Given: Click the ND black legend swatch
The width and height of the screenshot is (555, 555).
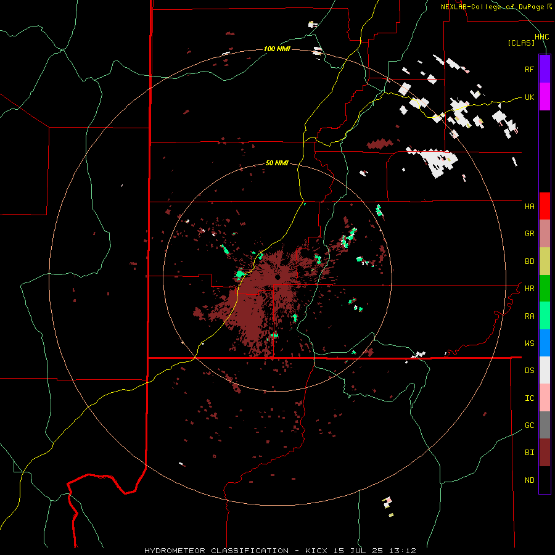Looking at the screenshot, I should point(545,480).
